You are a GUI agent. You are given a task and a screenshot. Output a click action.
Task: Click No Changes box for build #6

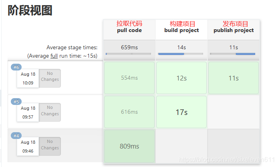click(50, 76)
